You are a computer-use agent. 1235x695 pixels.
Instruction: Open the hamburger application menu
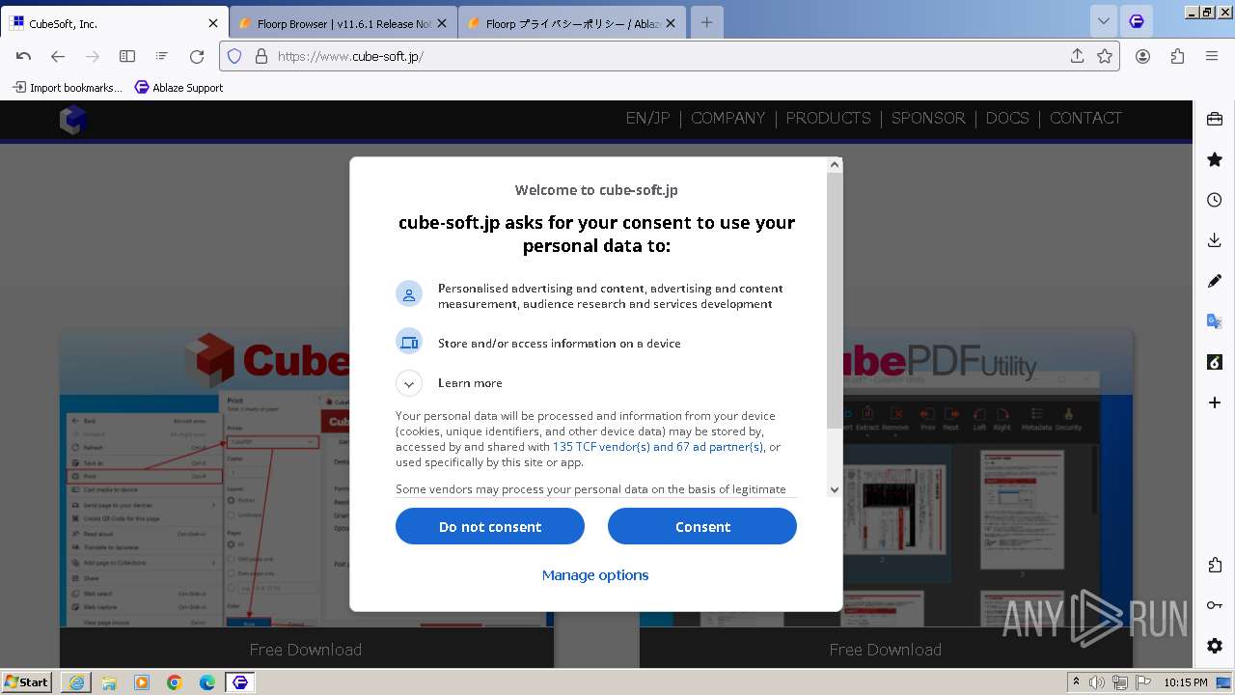[1212, 56]
